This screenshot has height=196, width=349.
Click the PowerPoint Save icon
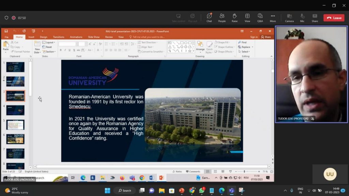click(6, 31)
